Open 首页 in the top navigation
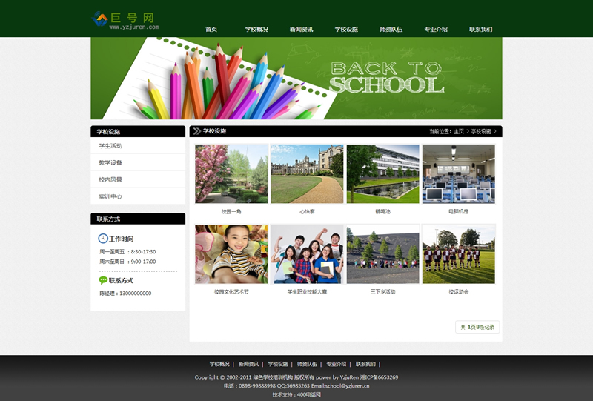This screenshot has width=593, height=401. pyautogui.click(x=211, y=30)
